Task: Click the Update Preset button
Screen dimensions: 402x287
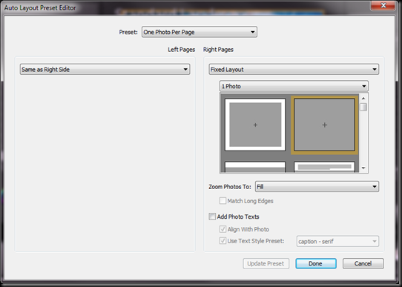Action: (x=266, y=264)
